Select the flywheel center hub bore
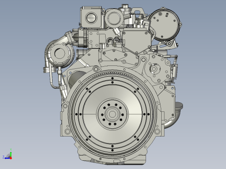This screenshot has height=169, width=226. 112,114
